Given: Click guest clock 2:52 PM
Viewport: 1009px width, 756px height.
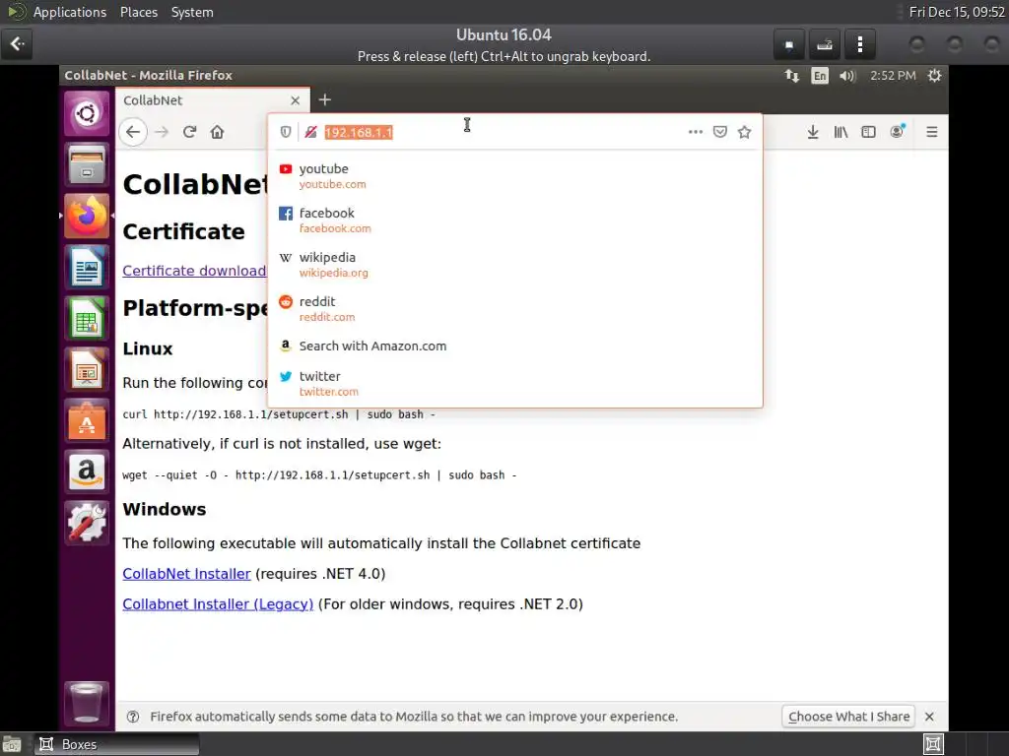Looking at the screenshot, I should 893,76.
